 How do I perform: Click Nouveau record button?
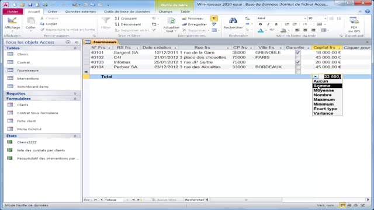(193, 18)
